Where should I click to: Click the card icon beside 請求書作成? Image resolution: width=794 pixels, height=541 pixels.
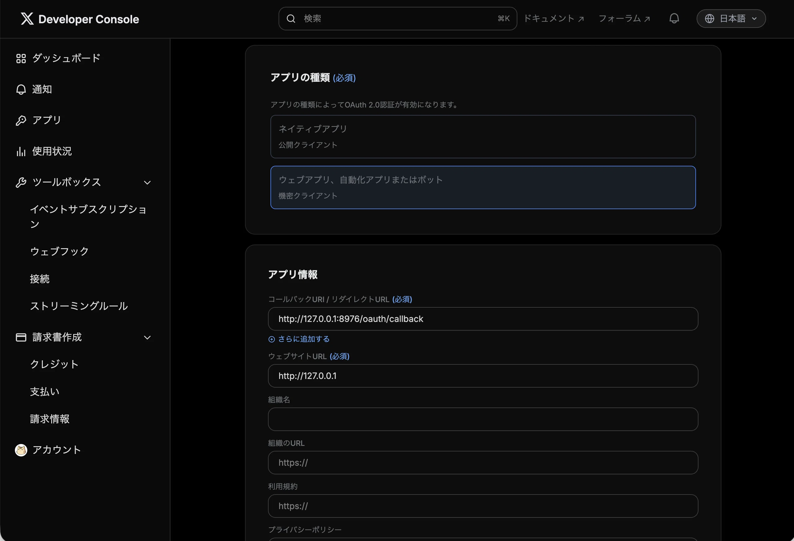[21, 337]
